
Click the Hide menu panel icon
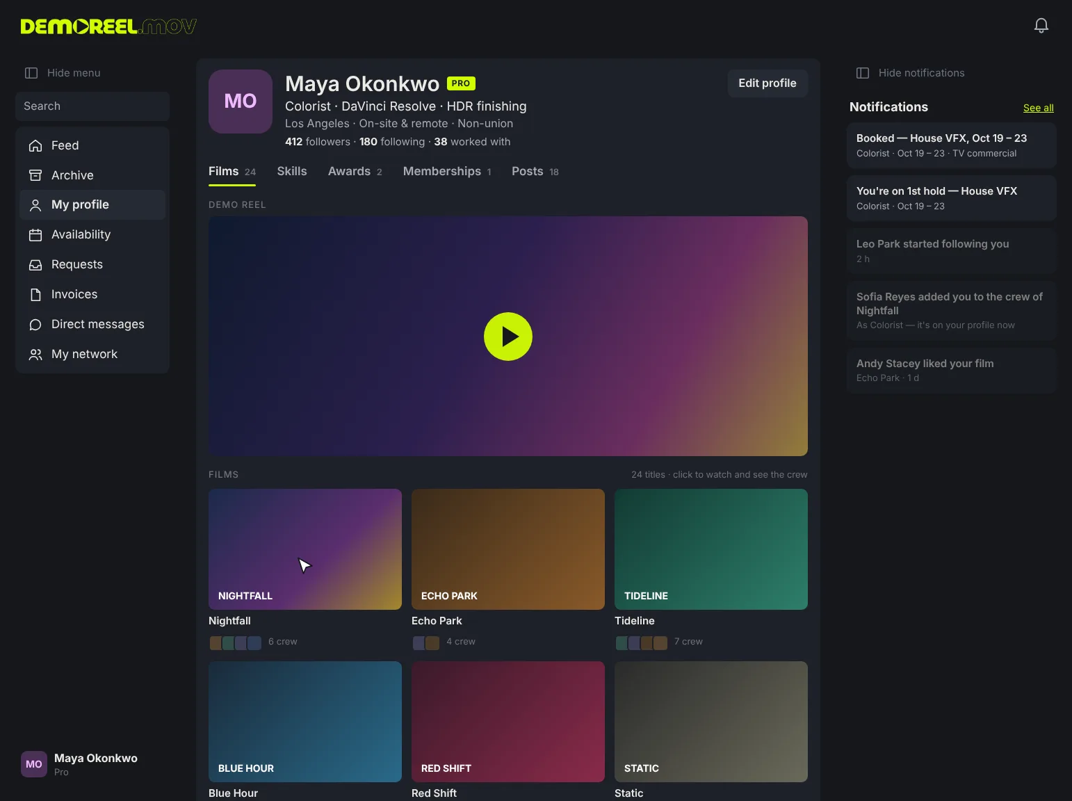(x=31, y=73)
